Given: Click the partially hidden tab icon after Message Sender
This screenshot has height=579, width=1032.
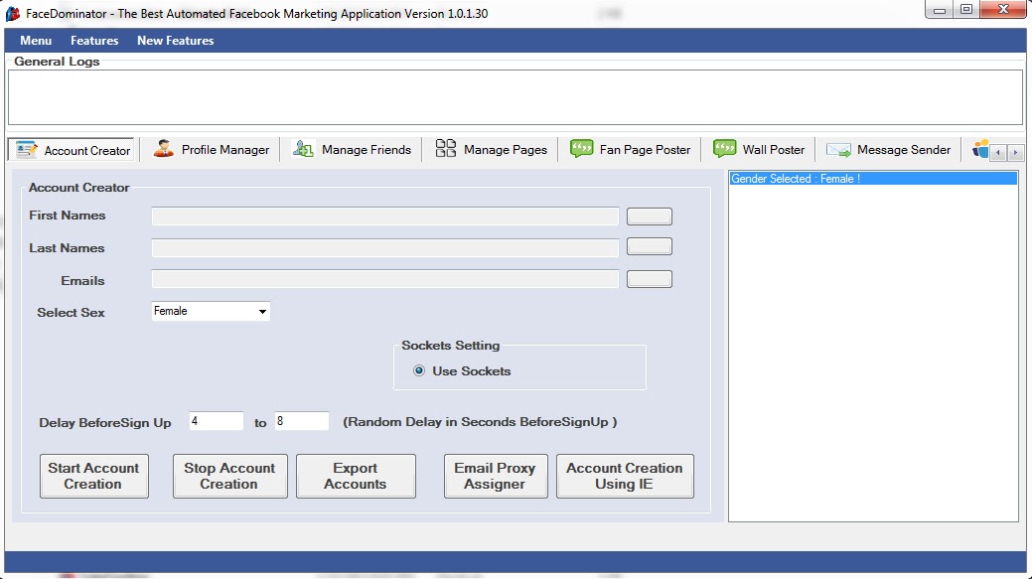Looking at the screenshot, I should point(980,149).
